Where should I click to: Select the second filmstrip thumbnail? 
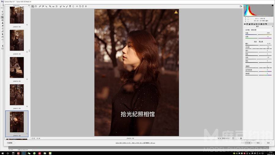tap(17, 40)
